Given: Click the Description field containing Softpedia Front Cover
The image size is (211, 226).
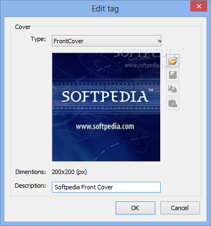Looking at the screenshot, I should 106,187.
